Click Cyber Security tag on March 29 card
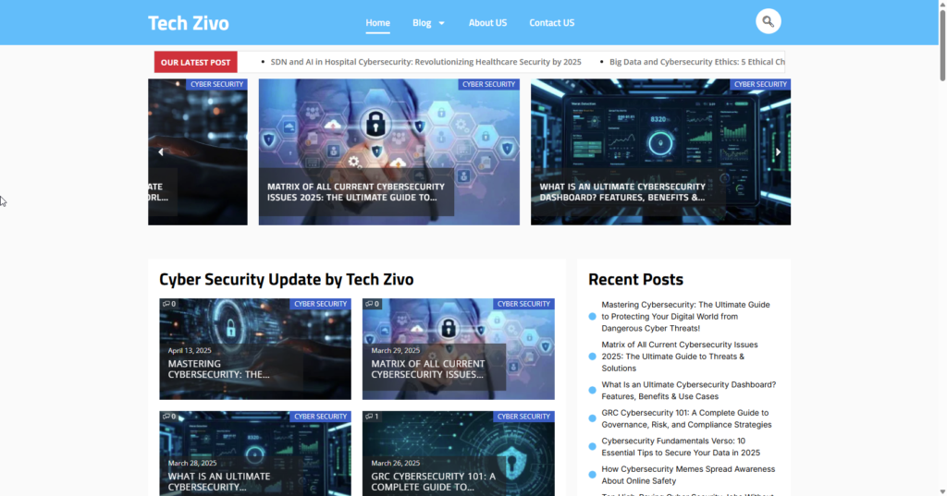The image size is (947, 496). pyautogui.click(x=523, y=304)
